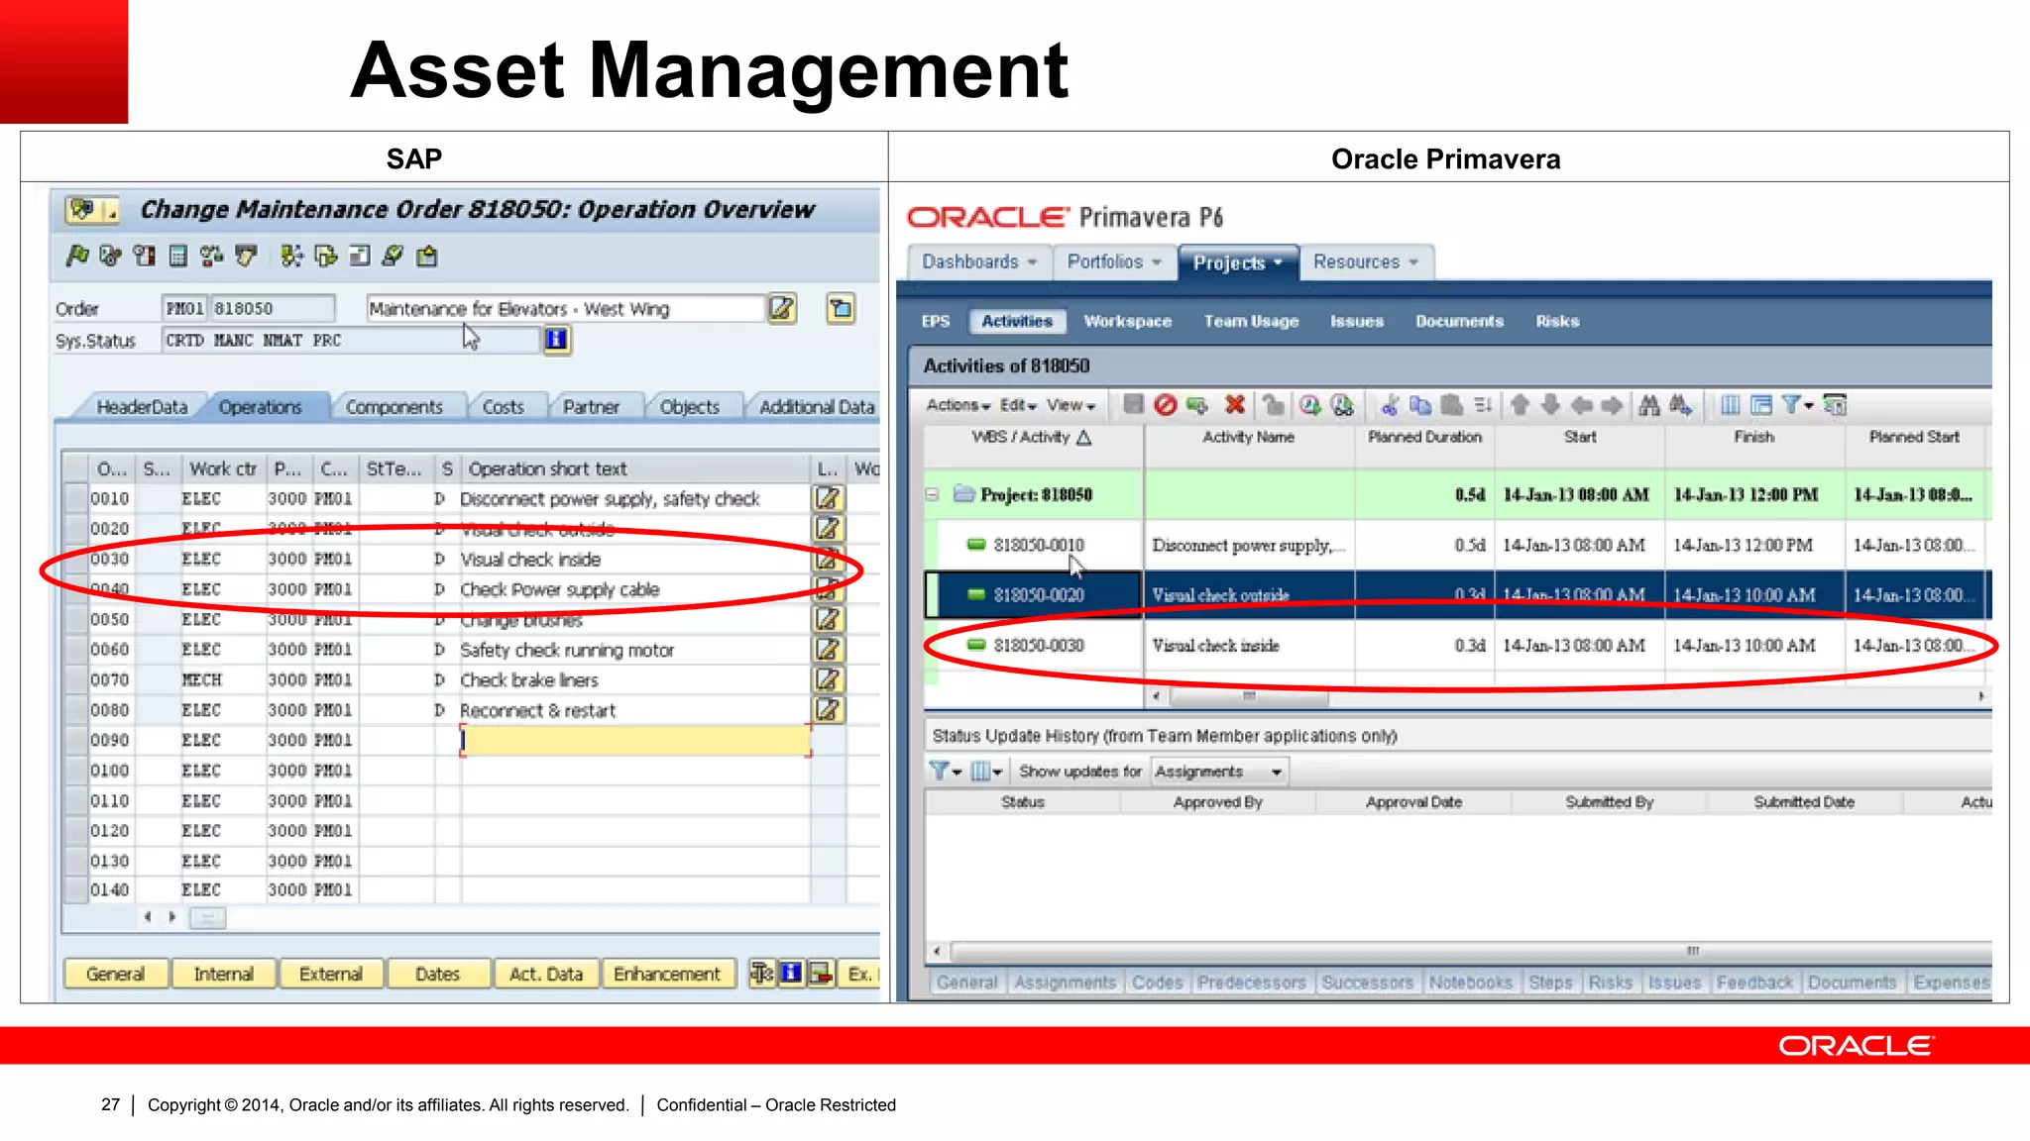Click the scissors cut icon in Primavera
2030x1141 pixels.
[x=1390, y=404]
